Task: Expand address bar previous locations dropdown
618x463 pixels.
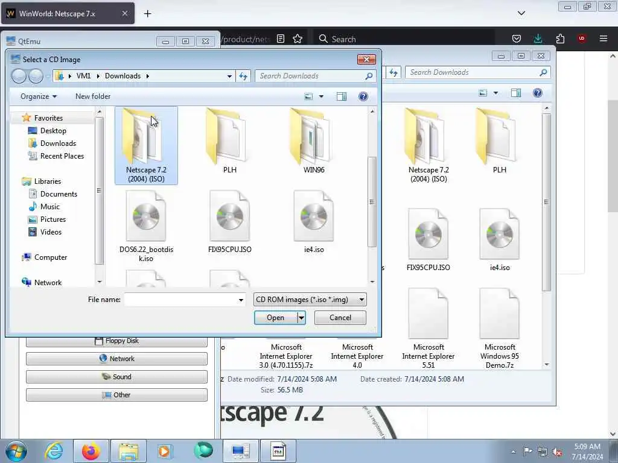Action: (x=229, y=76)
